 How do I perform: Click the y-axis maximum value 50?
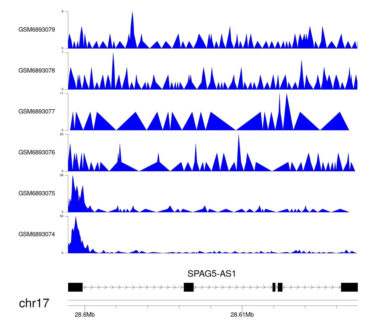point(62,216)
